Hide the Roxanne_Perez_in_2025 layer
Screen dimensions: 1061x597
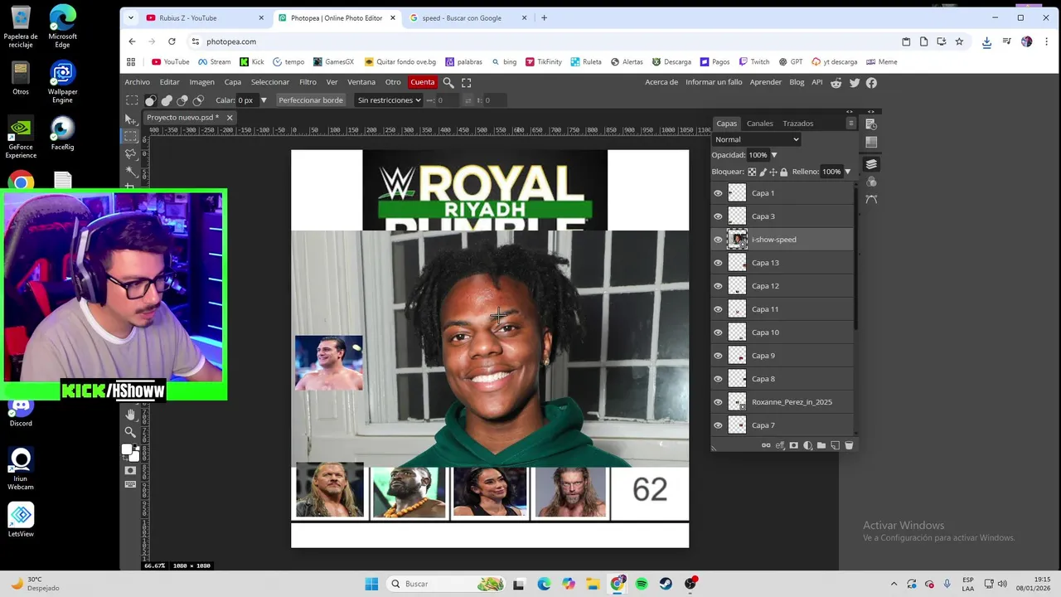[718, 402]
